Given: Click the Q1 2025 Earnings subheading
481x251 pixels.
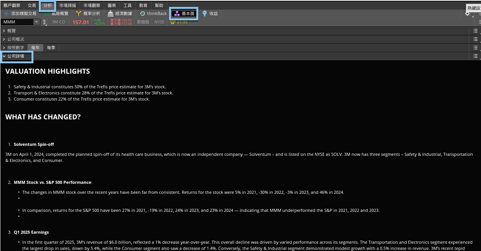Looking at the screenshot, I should point(31,232).
